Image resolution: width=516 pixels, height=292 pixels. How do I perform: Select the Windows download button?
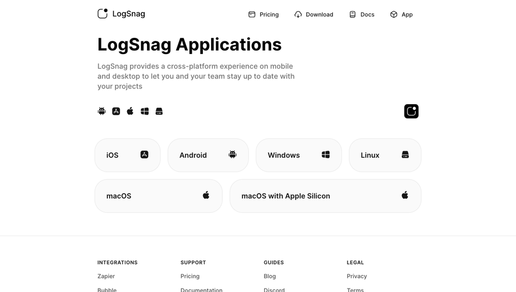[299, 155]
